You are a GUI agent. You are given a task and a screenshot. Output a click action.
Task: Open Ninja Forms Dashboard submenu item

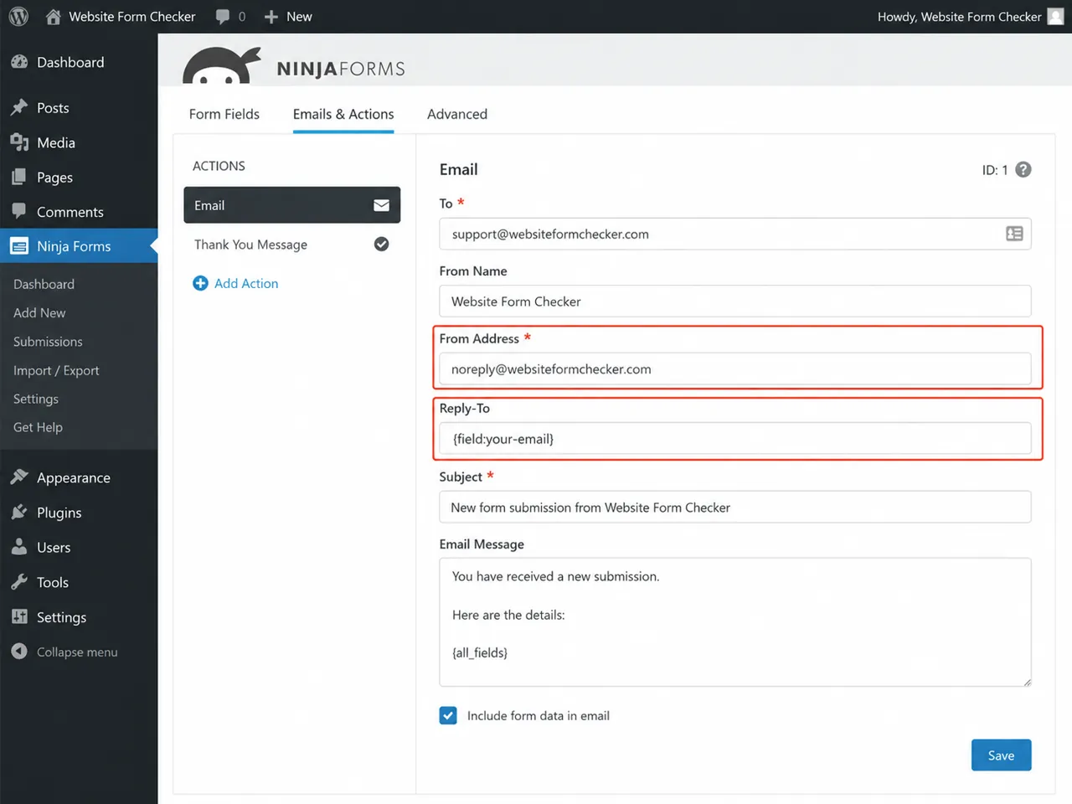(44, 284)
